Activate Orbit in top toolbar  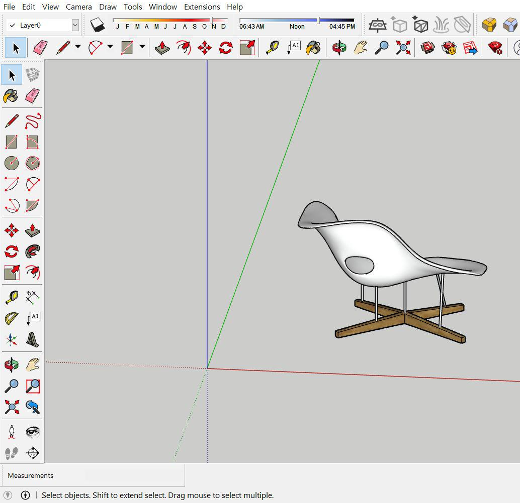(339, 48)
